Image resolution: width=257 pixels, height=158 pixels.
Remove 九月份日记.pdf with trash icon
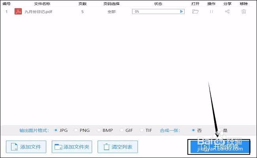(244, 11)
